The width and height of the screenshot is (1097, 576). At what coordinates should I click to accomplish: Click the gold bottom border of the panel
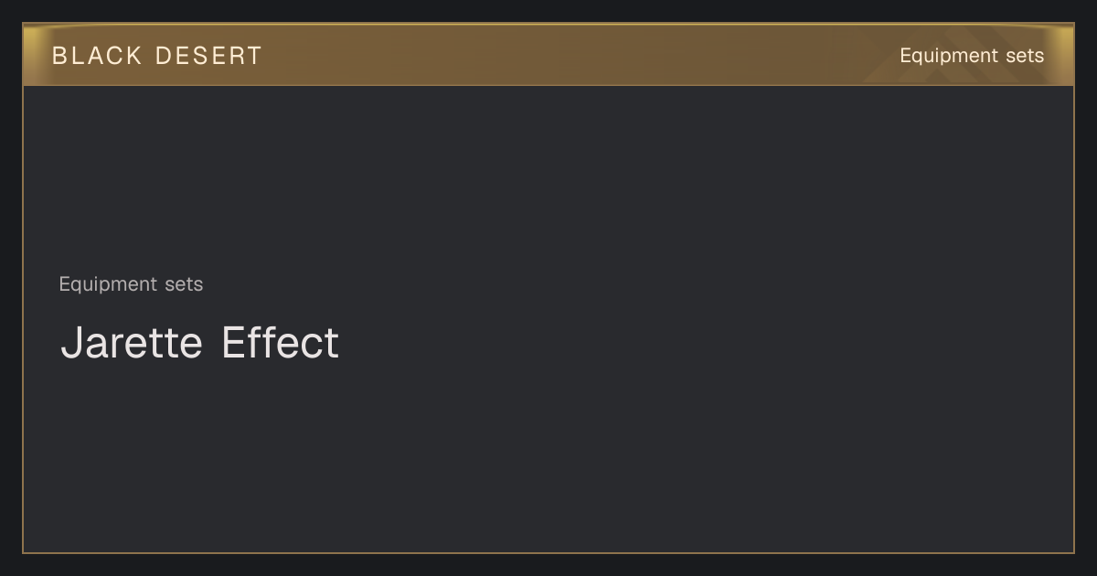548,552
